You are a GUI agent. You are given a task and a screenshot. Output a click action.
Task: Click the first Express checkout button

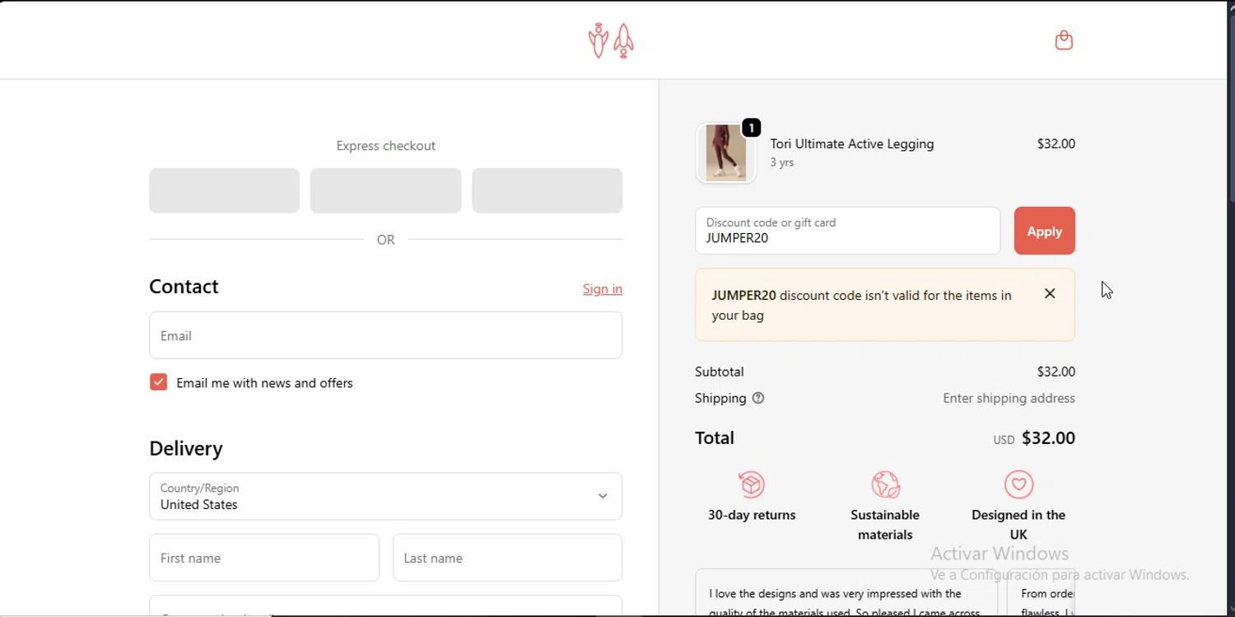[224, 190]
